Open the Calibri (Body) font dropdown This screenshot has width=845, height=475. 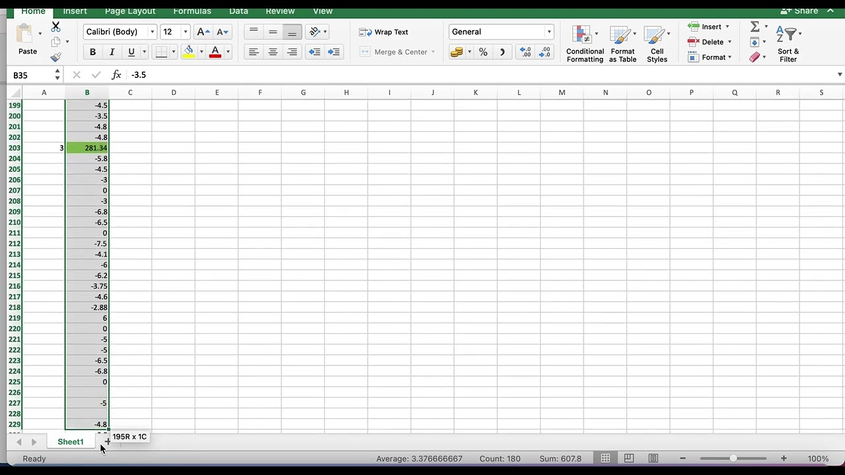(x=152, y=32)
